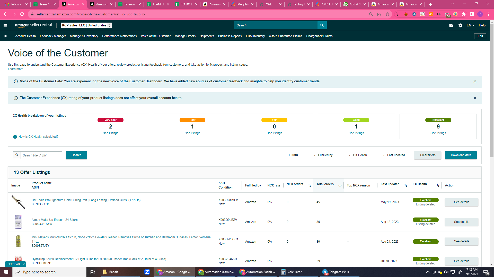
Task: Sort by Last updated column arrows
Action: [406, 185]
